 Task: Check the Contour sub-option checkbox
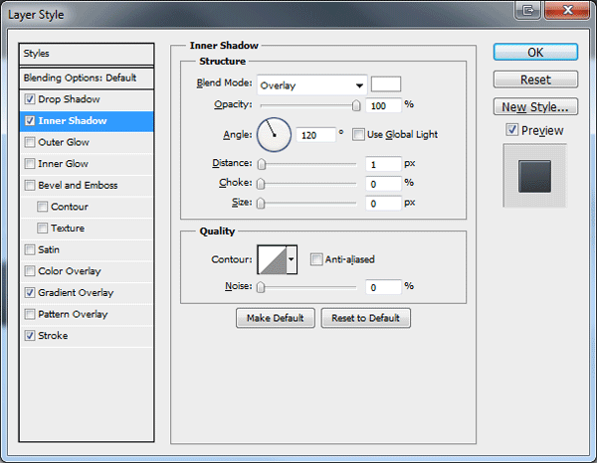[42, 207]
